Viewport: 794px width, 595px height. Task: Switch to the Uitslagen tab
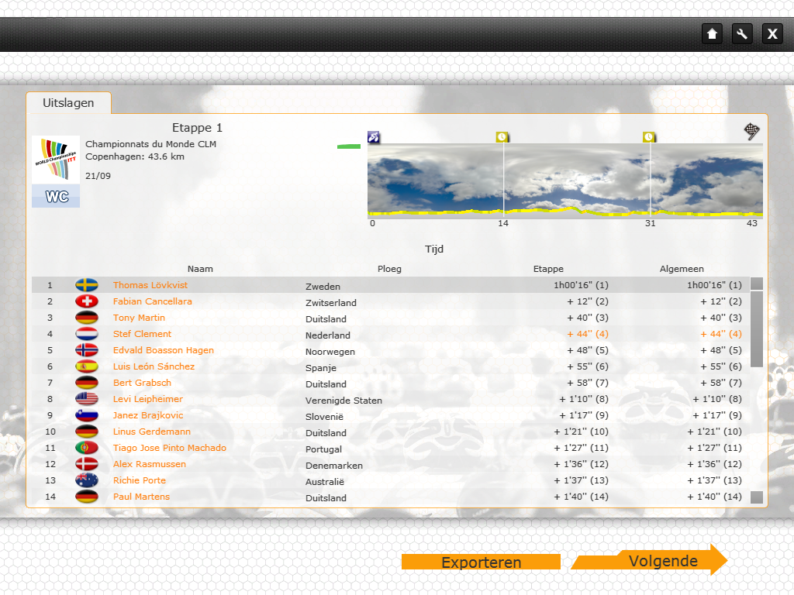(68, 103)
